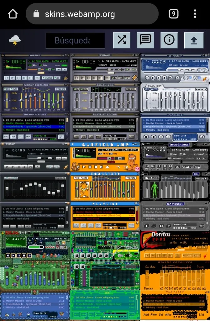Viewport: 210px width, 321px height.
Task: Open the grey skin with Playlist Editor title
Action: (105, 98)
